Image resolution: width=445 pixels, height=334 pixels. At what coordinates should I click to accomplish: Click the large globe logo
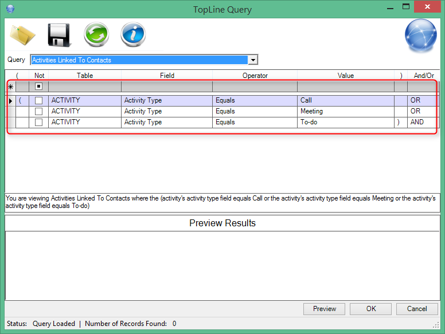click(420, 36)
